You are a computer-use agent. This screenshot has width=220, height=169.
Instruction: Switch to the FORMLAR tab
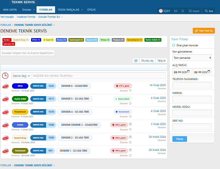pos(46,10)
